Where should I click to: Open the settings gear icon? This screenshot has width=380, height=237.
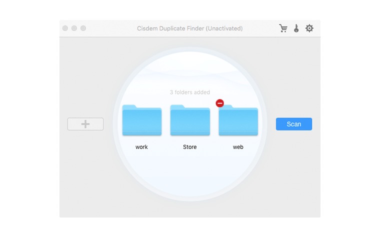point(309,28)
